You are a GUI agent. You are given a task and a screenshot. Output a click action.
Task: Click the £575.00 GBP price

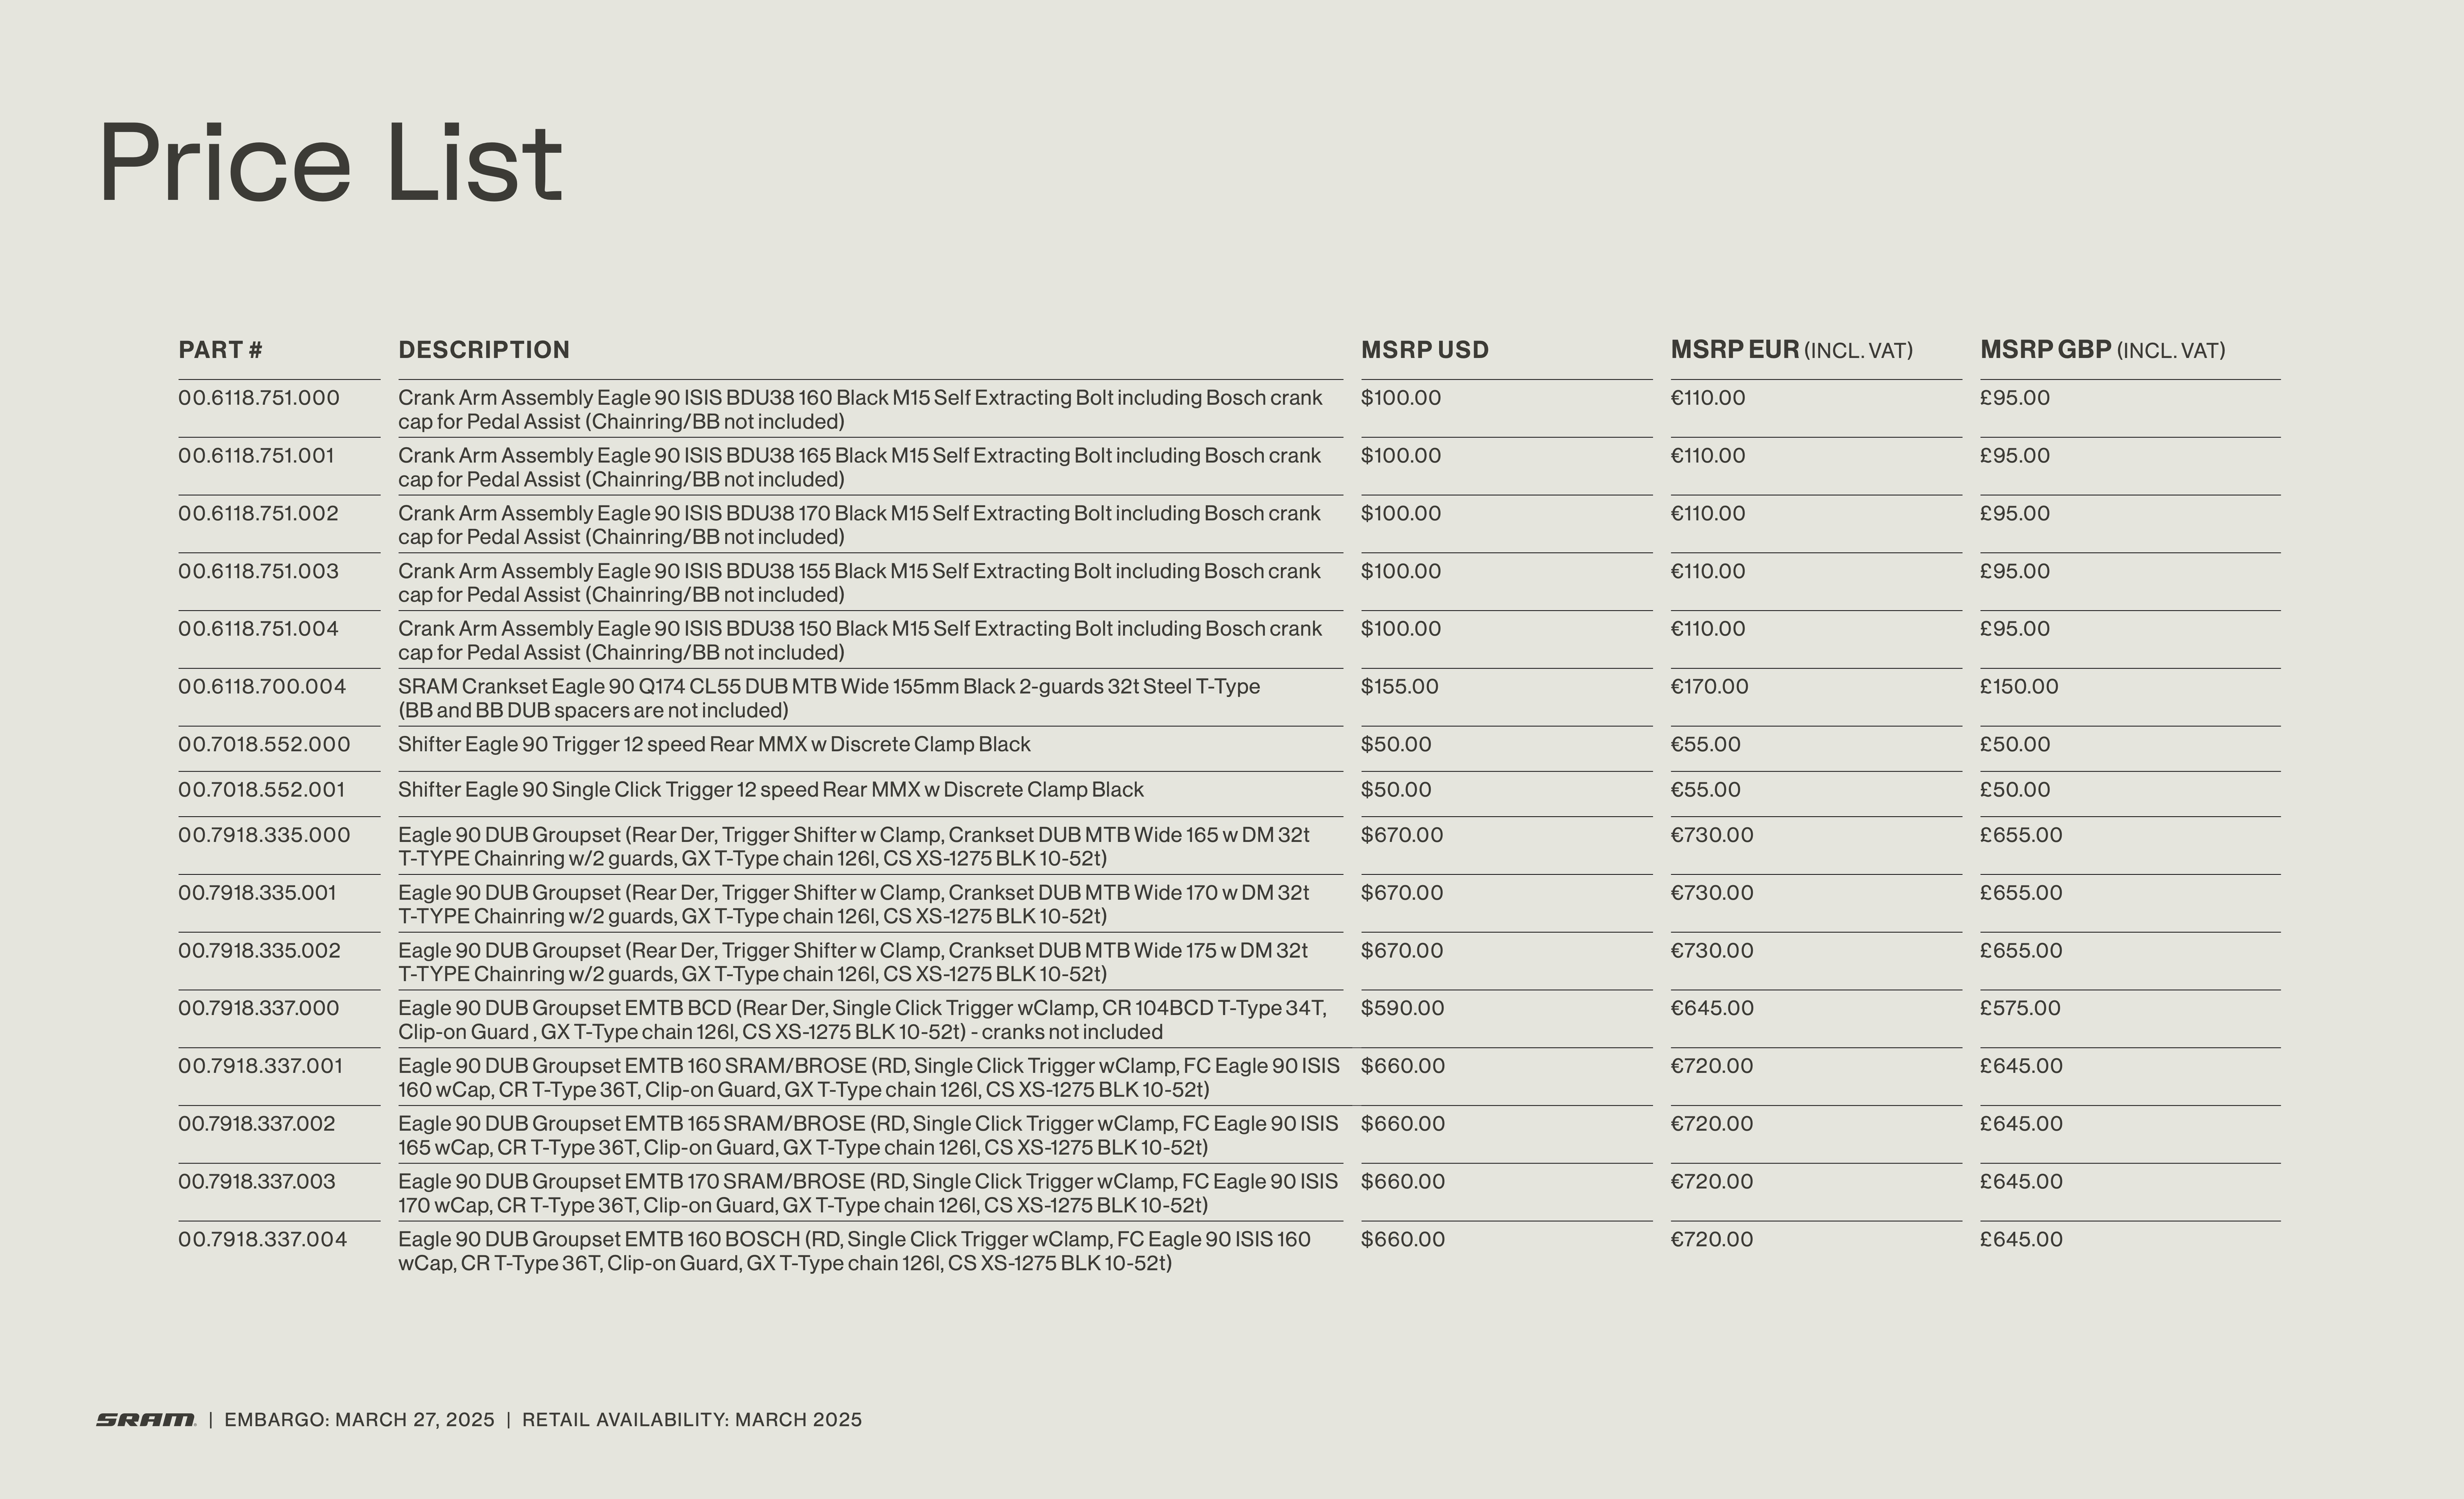click(x=2020, y=1008)
